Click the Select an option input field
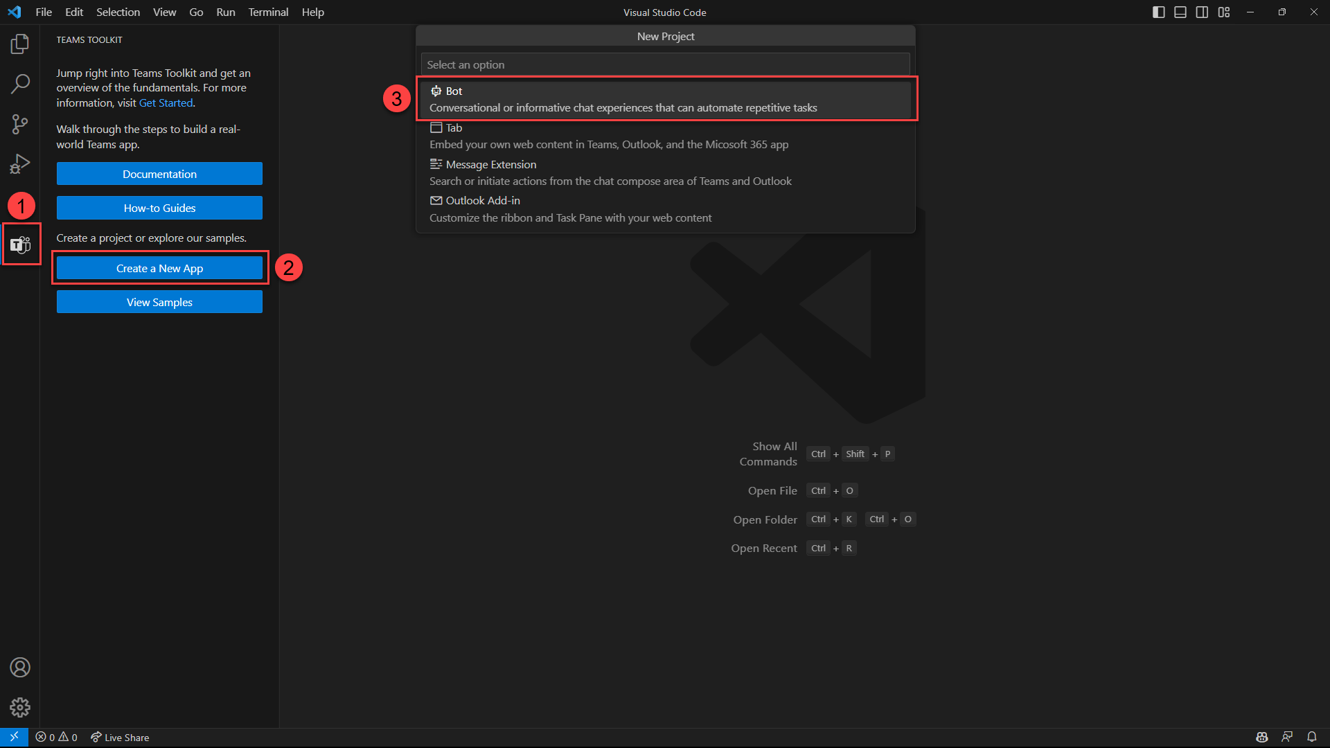This screenshot has width=1330, height=748. [664, 64]
